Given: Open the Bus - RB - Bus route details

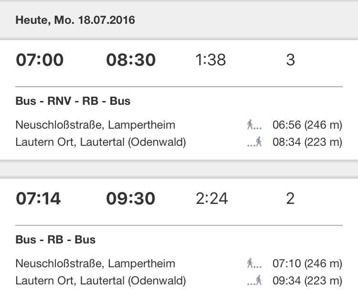Looking at the screenshot, I should point(56,239).
